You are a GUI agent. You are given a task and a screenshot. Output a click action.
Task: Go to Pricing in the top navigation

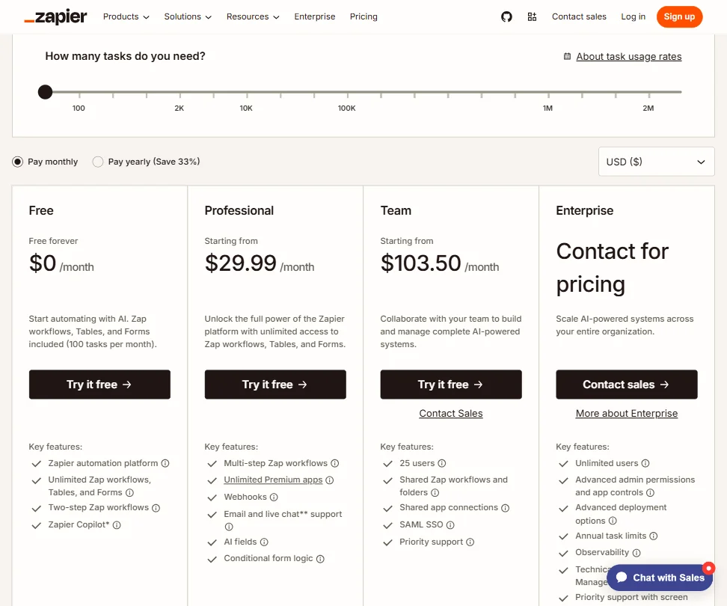click(363, 16)
